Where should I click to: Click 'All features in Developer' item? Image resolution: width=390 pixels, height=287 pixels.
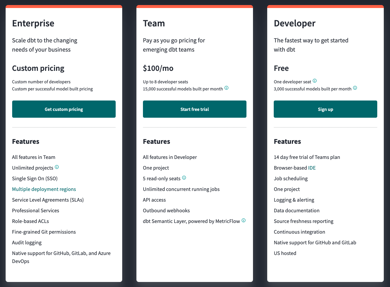pyautogui.click(x=170, y=157)
